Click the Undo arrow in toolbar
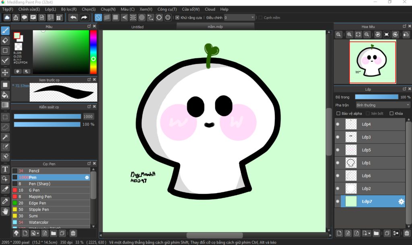Screen dimensions: 412x245 [x=73, y=18]
